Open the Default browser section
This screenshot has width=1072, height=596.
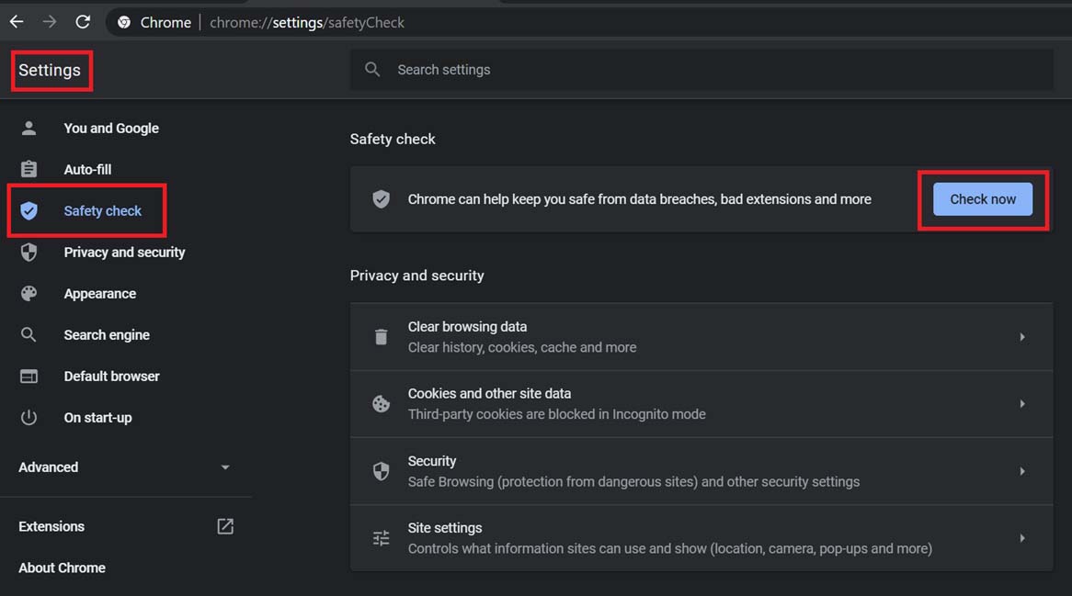pos(111,377)
